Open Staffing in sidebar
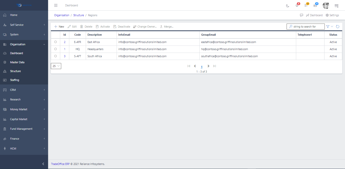Screen dimensions: 345x169 tap(14, 80)
